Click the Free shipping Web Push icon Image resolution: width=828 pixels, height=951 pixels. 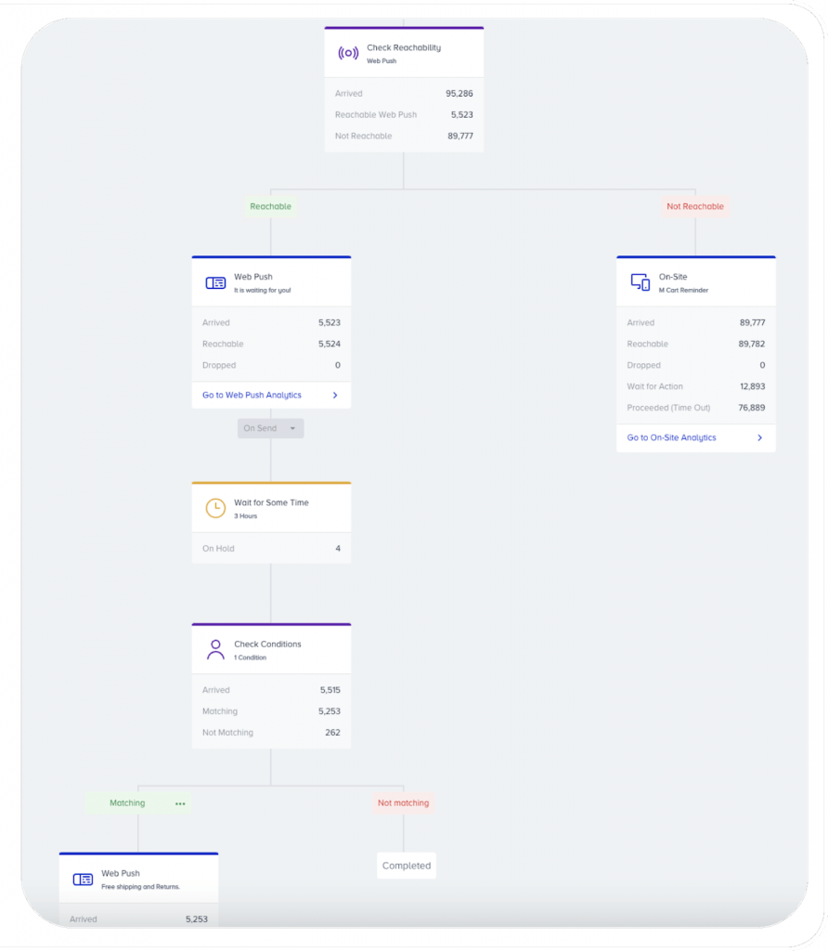click(83, 879)
